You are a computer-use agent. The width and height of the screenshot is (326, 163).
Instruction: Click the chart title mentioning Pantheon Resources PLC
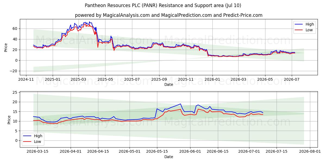pyautogui.click(x=163, y=5)
